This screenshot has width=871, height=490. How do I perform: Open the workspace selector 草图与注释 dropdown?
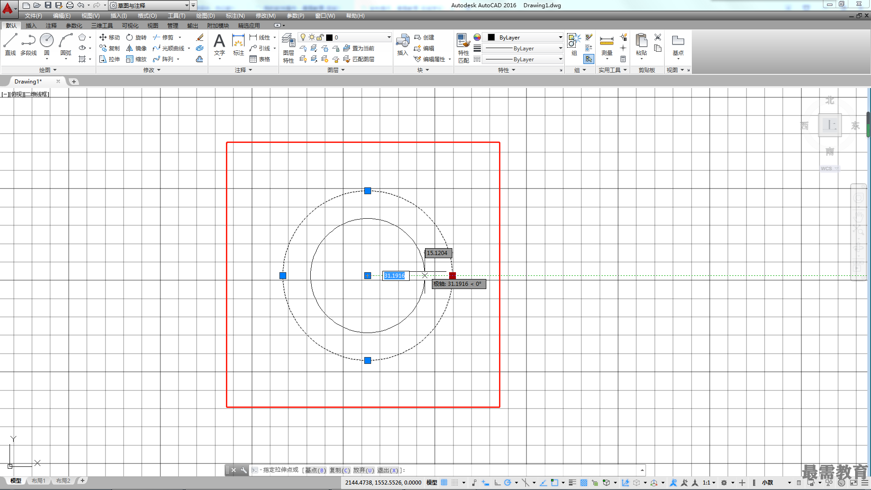[x=186, y=5]
